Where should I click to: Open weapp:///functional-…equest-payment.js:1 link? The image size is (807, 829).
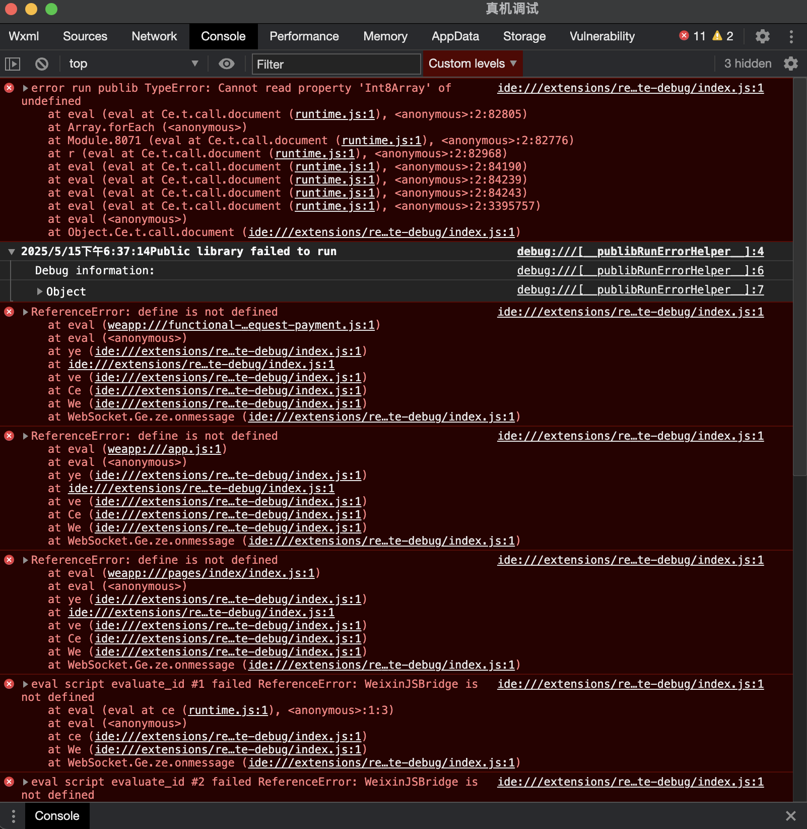[x=241, y=325]
